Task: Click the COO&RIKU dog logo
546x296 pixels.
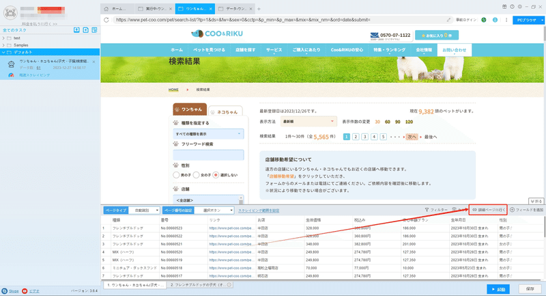Action: click(217, 33)
